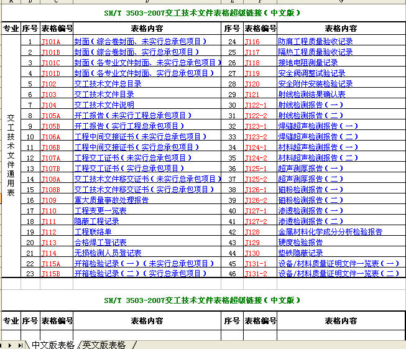Select the lower green title SH/T 3503-2007
The image size is (406, 349).
(202, 300)
